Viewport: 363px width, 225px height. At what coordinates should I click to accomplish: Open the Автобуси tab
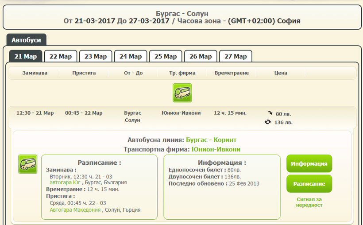(x=26, y=40)
